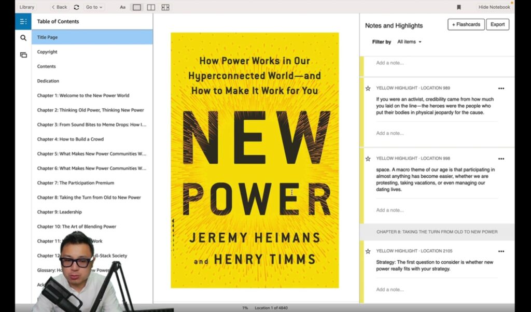Image resolution: width=531 pixels, height=312 pixels.
Task: Open the search magnifier in the sidebar
Action: click(23, 38)
